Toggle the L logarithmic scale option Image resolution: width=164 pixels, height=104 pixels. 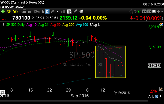(x=153, y=97)
